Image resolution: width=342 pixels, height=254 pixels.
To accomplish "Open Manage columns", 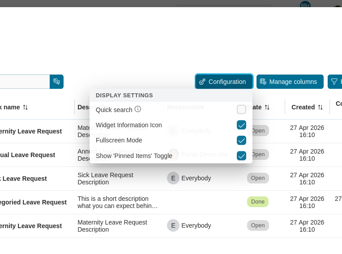I will click(290, 82).
